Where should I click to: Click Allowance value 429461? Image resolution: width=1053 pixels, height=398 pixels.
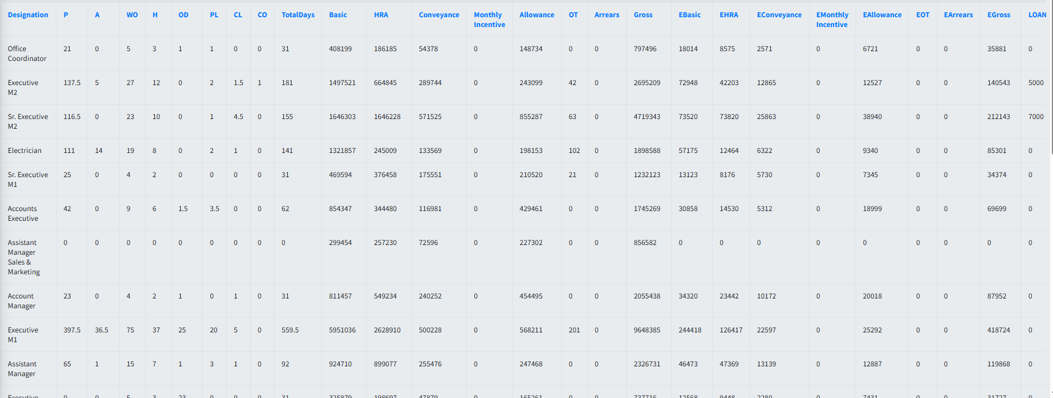tap(531, 209)
